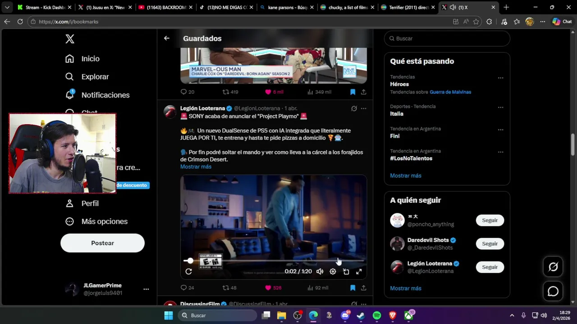Switch to BACKROOMS YouTube tab
577x324 pixels.
tap(165, 7)
